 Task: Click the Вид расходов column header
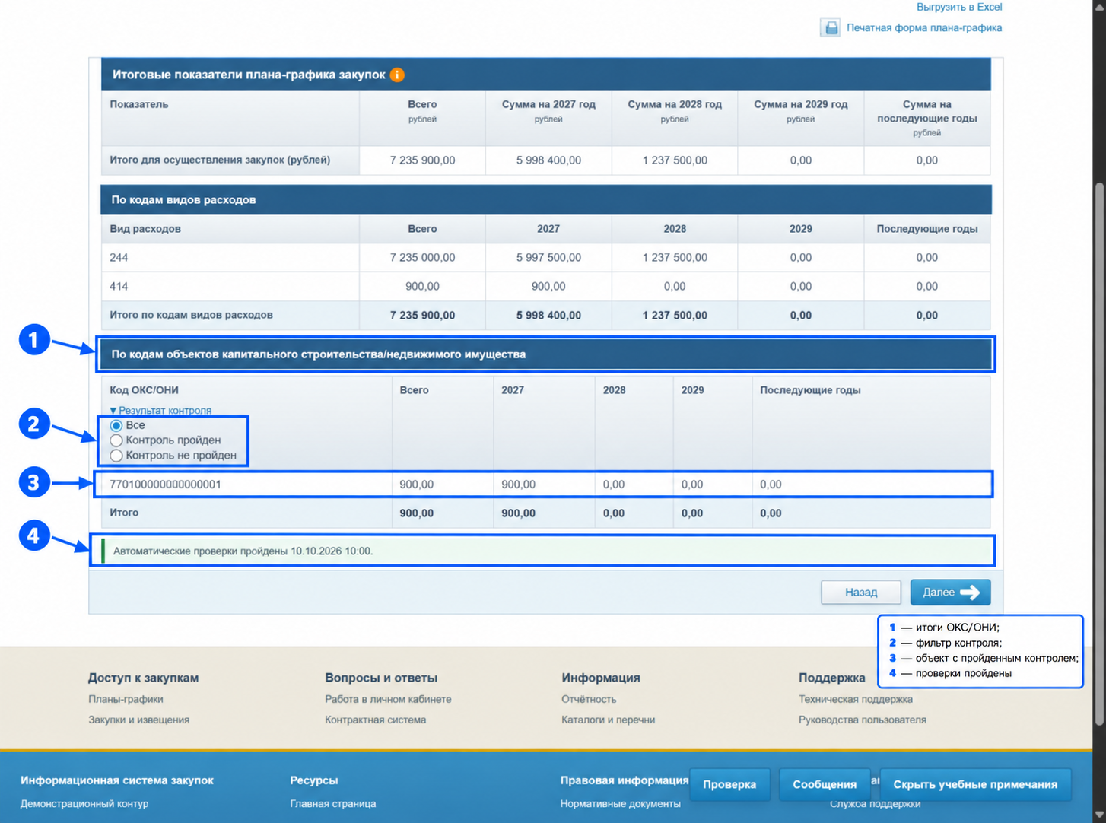click(145, 228)
